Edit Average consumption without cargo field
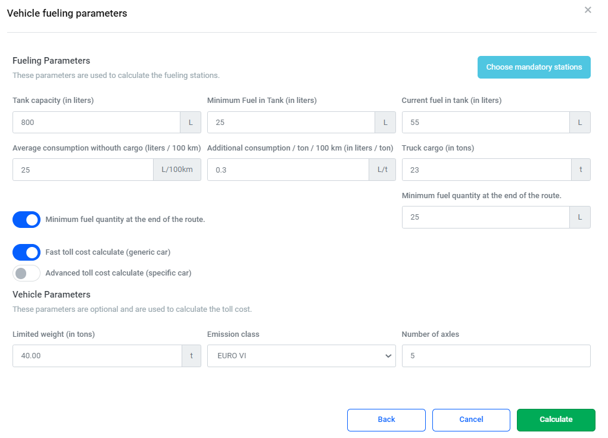 (83, 170)
